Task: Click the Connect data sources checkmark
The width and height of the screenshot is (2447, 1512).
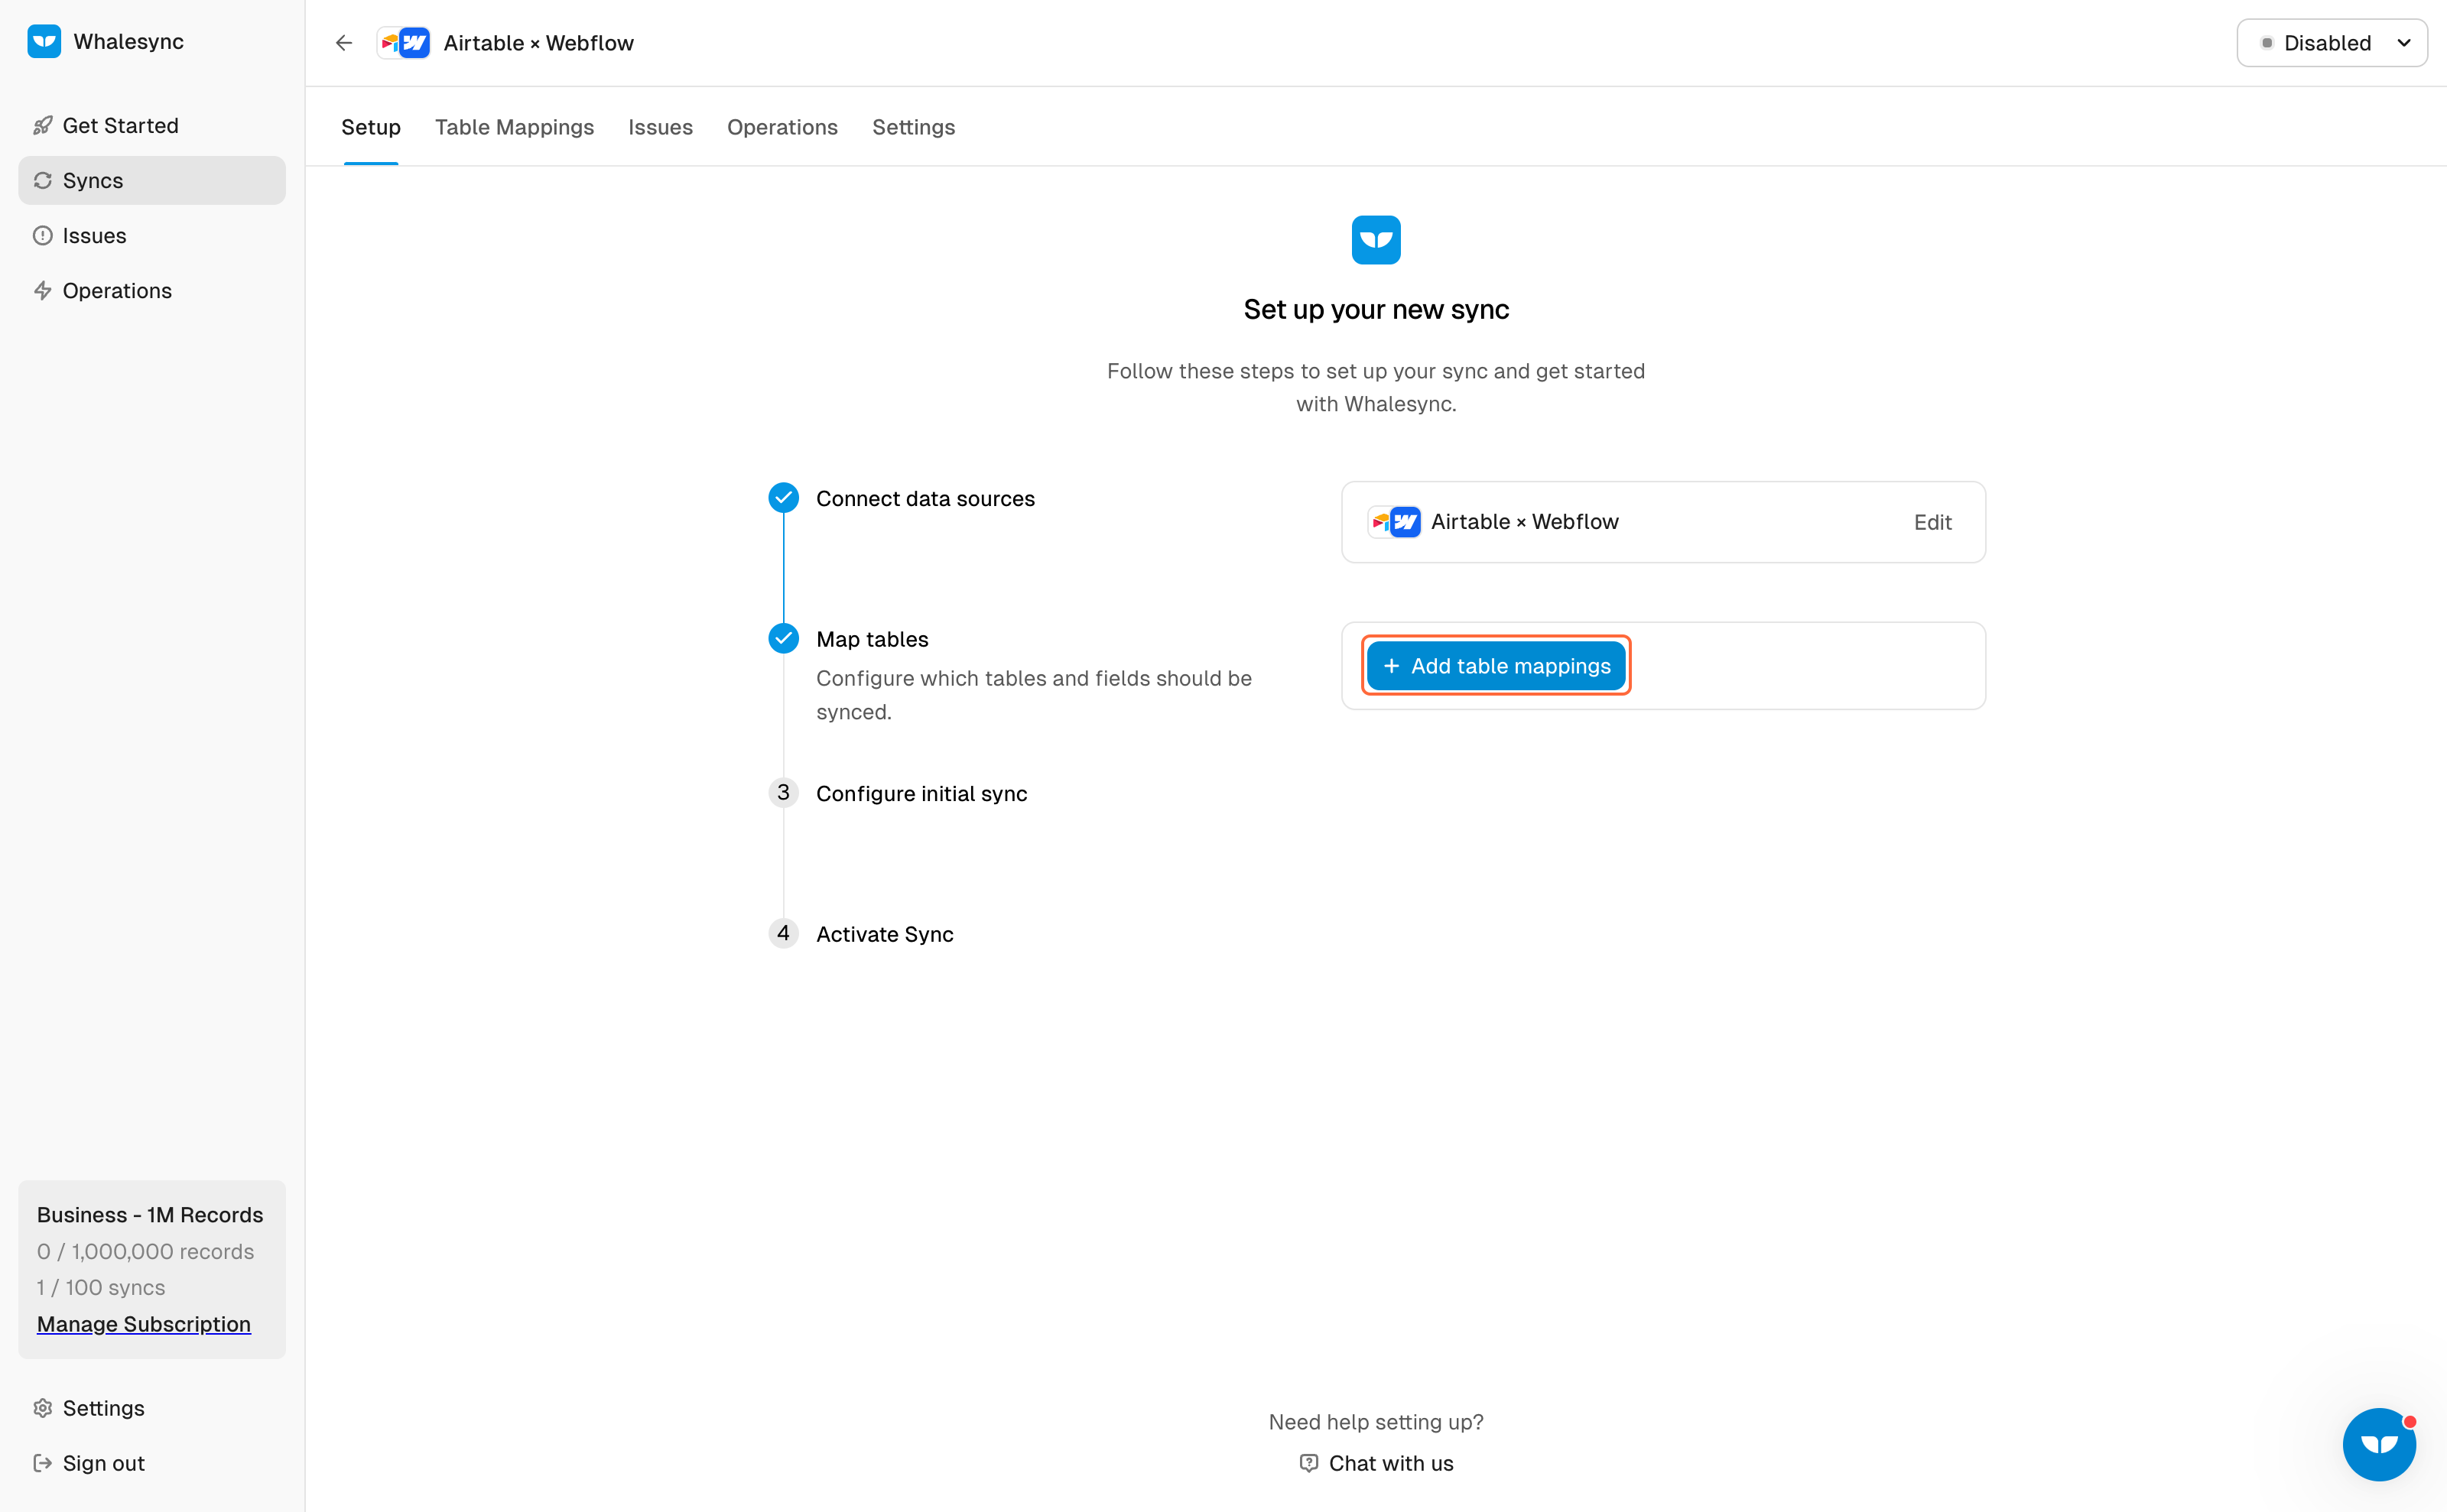Action: 783,498
